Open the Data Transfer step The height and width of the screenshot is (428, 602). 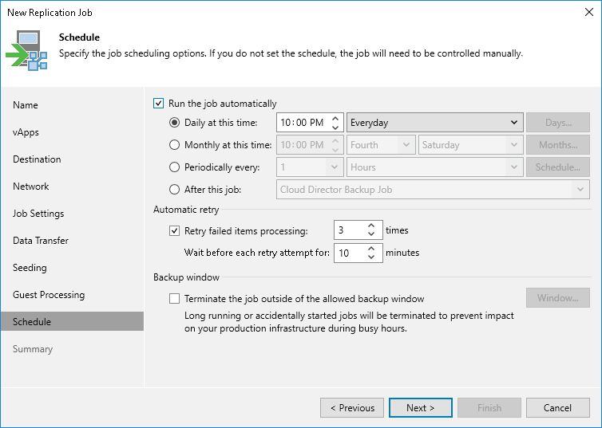point(41,241)
